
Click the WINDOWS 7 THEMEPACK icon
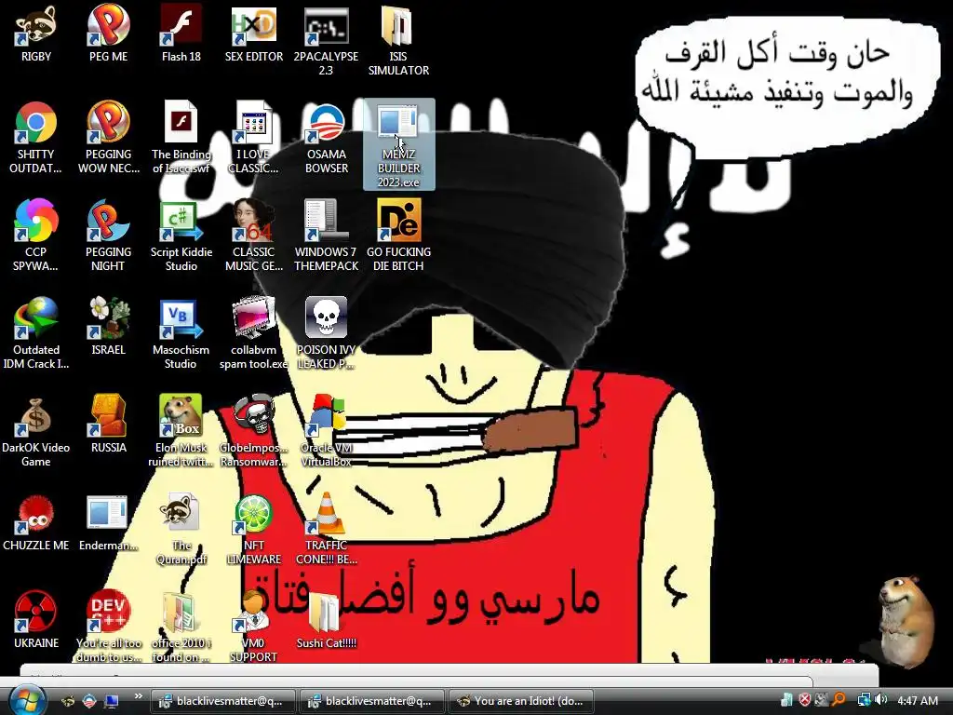326,236
